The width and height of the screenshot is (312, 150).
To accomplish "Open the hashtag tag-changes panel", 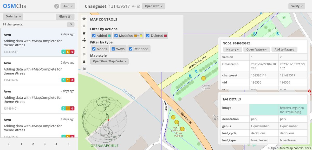I will point(84,33).
